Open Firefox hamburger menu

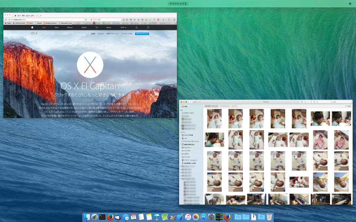click(x=174, y=20)
